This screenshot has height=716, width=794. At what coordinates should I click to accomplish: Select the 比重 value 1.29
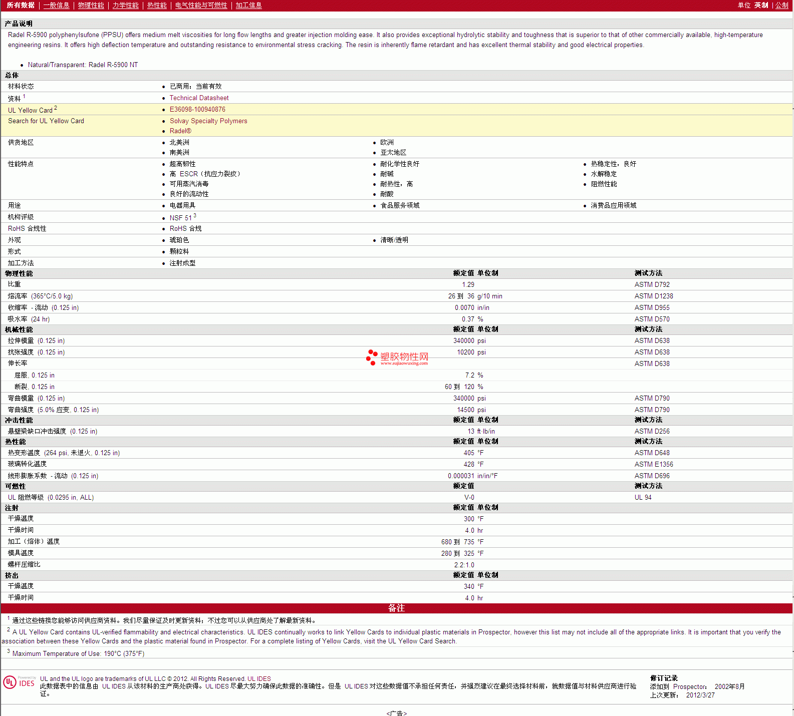click(x=468, y=285)
